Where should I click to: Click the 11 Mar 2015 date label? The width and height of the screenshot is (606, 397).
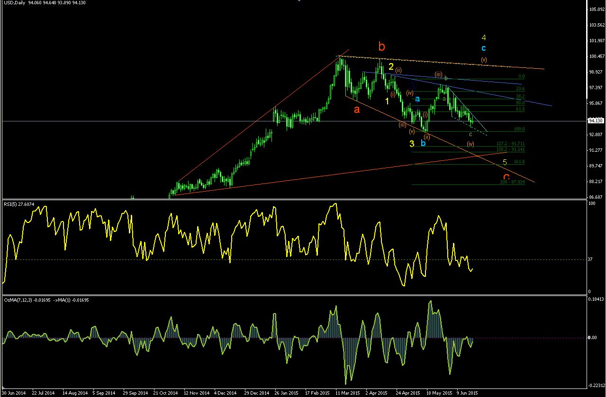347,393
